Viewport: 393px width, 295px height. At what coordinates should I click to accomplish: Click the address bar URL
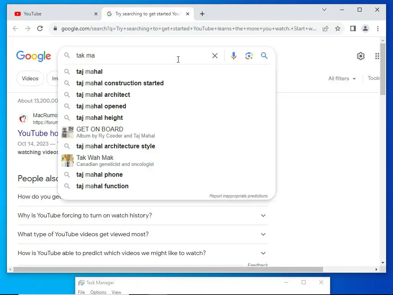coord(188,28)
